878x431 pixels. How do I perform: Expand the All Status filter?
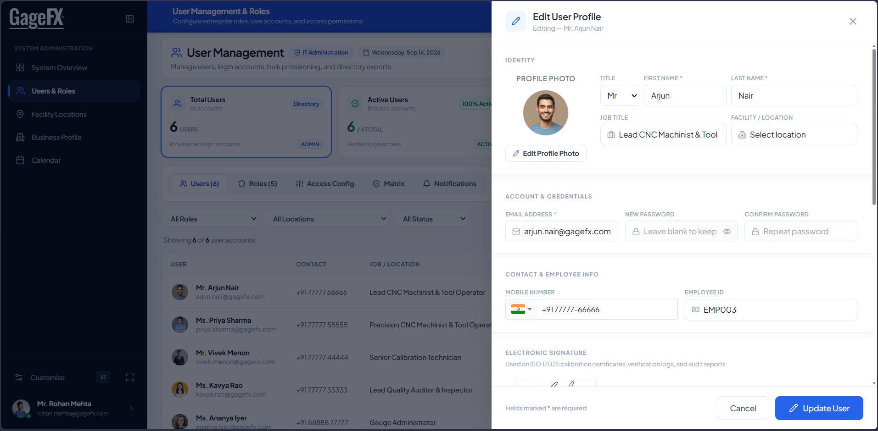pyautogui.click(x=431, y=219)
